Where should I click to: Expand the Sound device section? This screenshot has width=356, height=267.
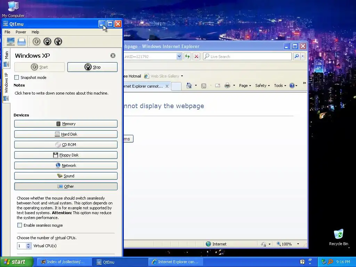[66, 176]
